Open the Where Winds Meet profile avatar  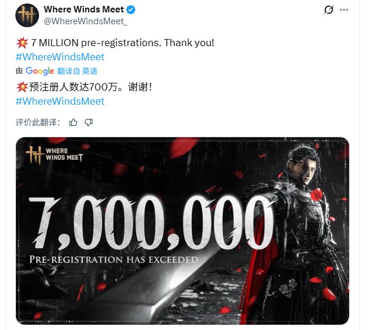[x=27, y=15]
